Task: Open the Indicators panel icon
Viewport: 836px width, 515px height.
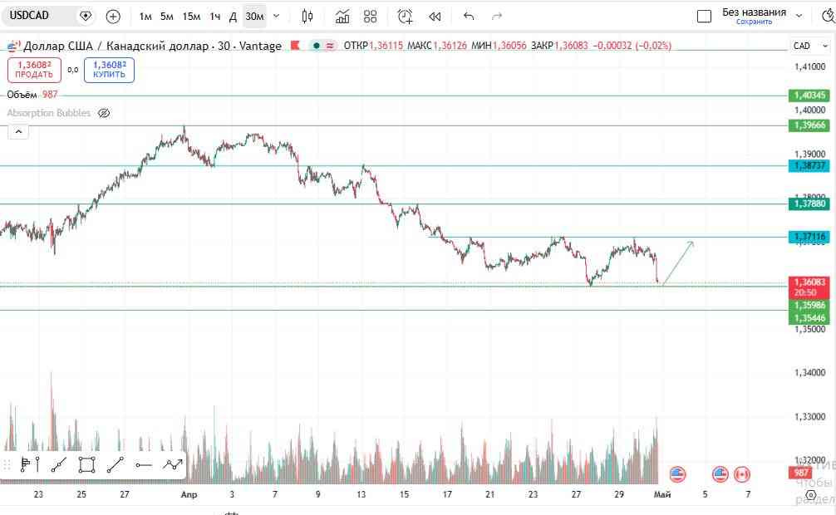Action: 342,17
